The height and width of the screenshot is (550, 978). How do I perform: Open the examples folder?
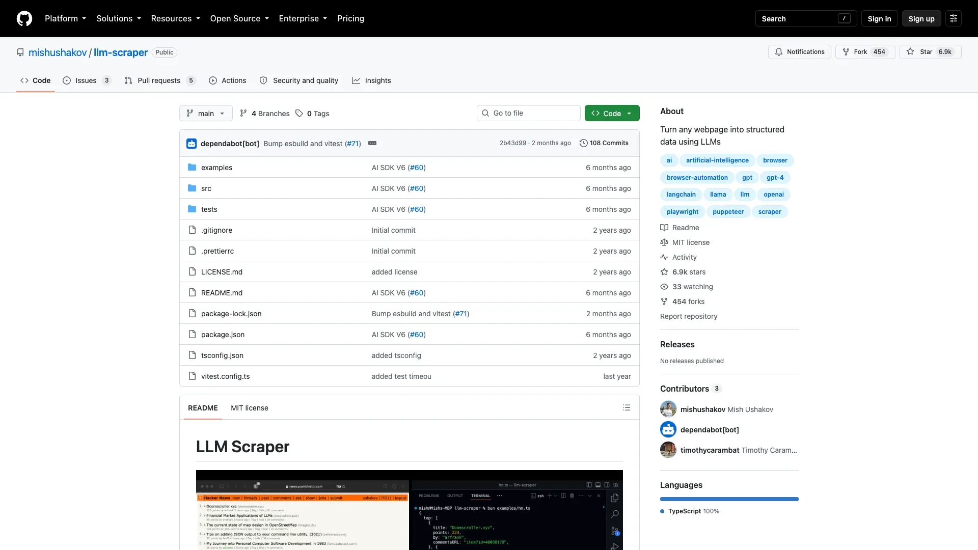click(216, 168)
